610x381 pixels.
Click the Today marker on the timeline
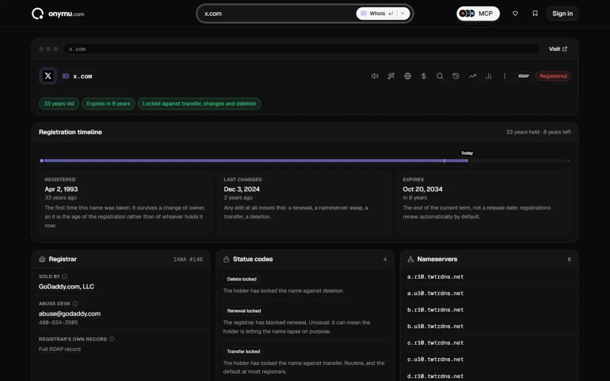(467, 153)
